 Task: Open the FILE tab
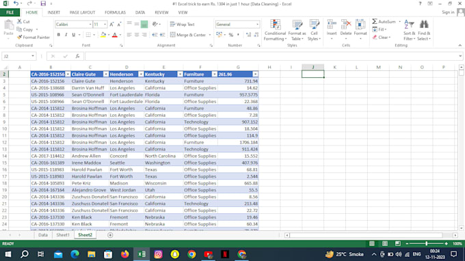10,12
